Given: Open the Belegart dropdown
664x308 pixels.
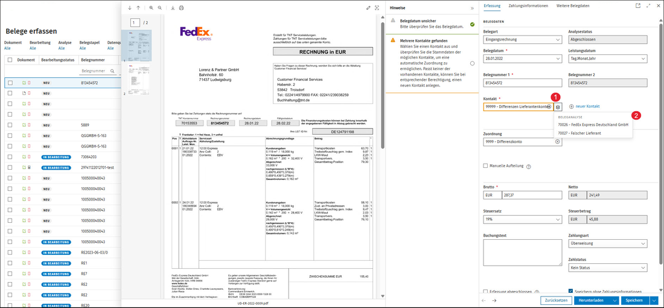Looking at the screenshot, I should (x=523, y=40).
